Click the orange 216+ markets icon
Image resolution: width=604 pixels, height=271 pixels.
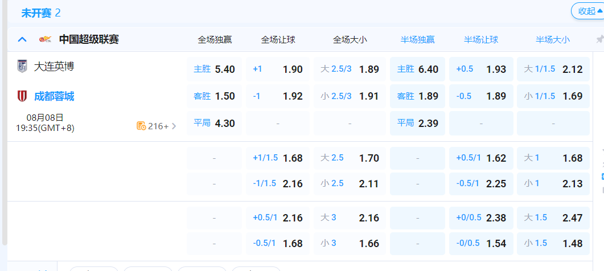[x=141, y=126]
